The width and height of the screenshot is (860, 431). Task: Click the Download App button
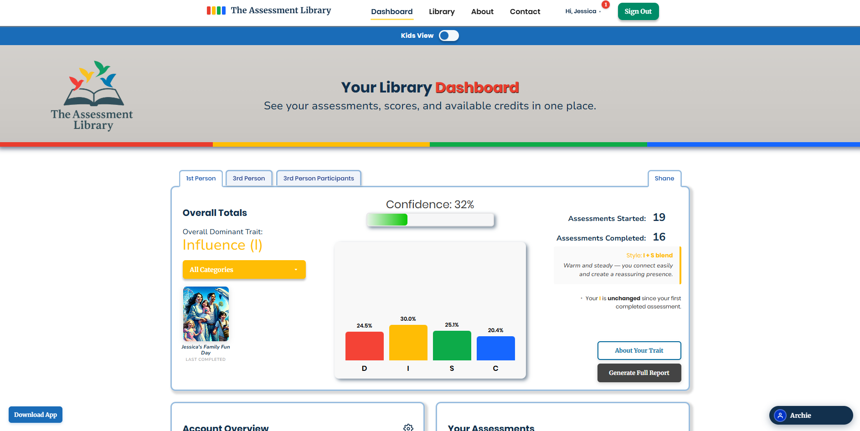36,415
